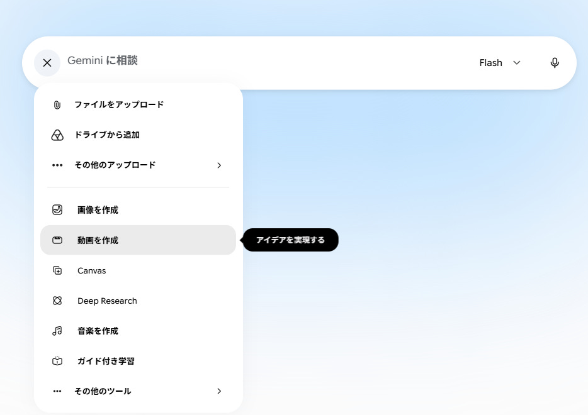Open 'その他のアップロード' submenu label

pos(115,165)
